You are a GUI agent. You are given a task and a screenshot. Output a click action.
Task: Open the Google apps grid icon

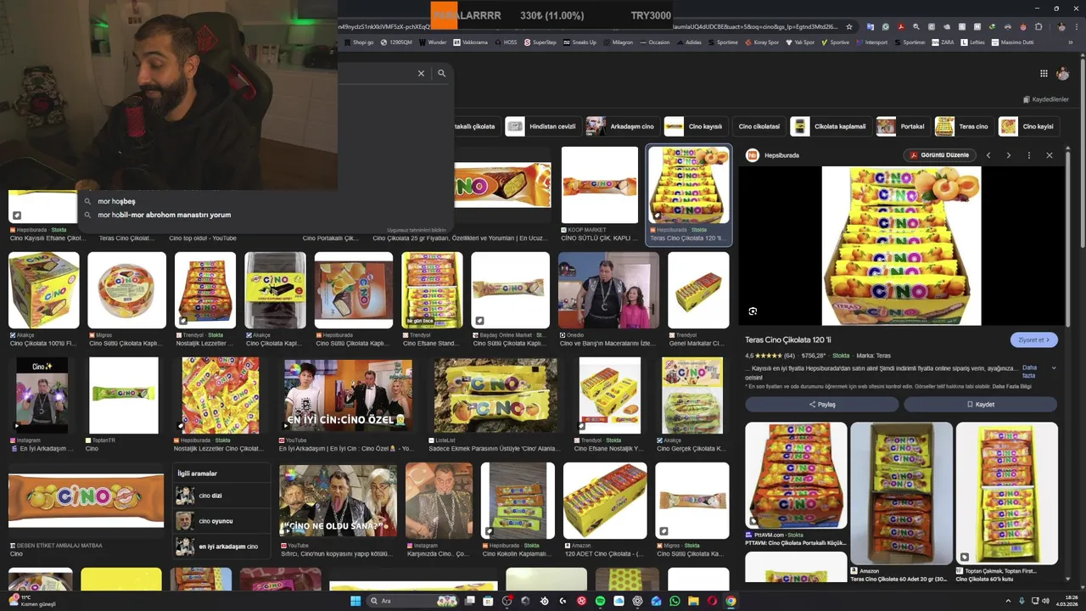point(1044,73)
